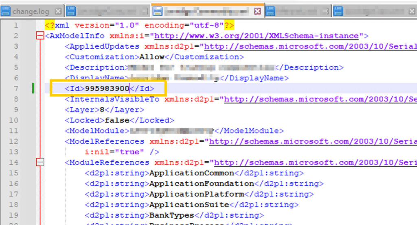This screenshot has height=225, width=417.
Task: Click the Locked value false
Action: coord(117,120)
